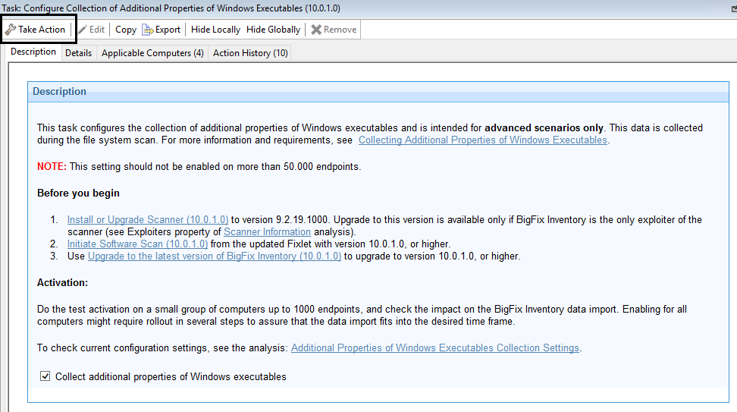Follow the Install or Upgrade Scanner link
This screenshot has height=412, width=737.
(147, 220)
